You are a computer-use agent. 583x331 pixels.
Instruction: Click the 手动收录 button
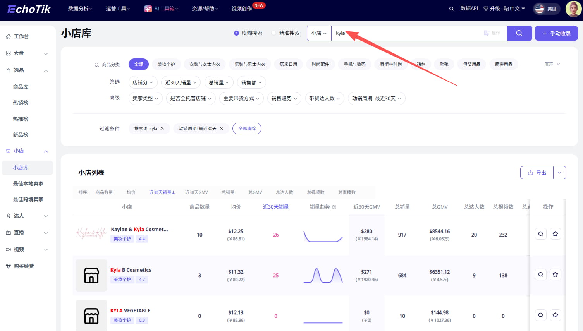556,33
